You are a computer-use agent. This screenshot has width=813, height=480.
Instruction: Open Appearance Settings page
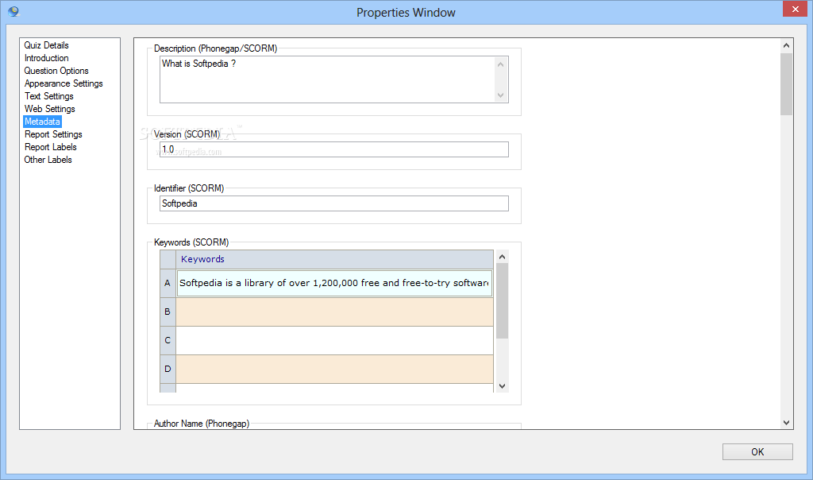coord(64,83)
